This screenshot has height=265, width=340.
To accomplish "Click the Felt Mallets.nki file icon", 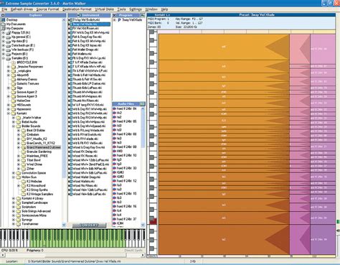I will (x=70, y=54).
